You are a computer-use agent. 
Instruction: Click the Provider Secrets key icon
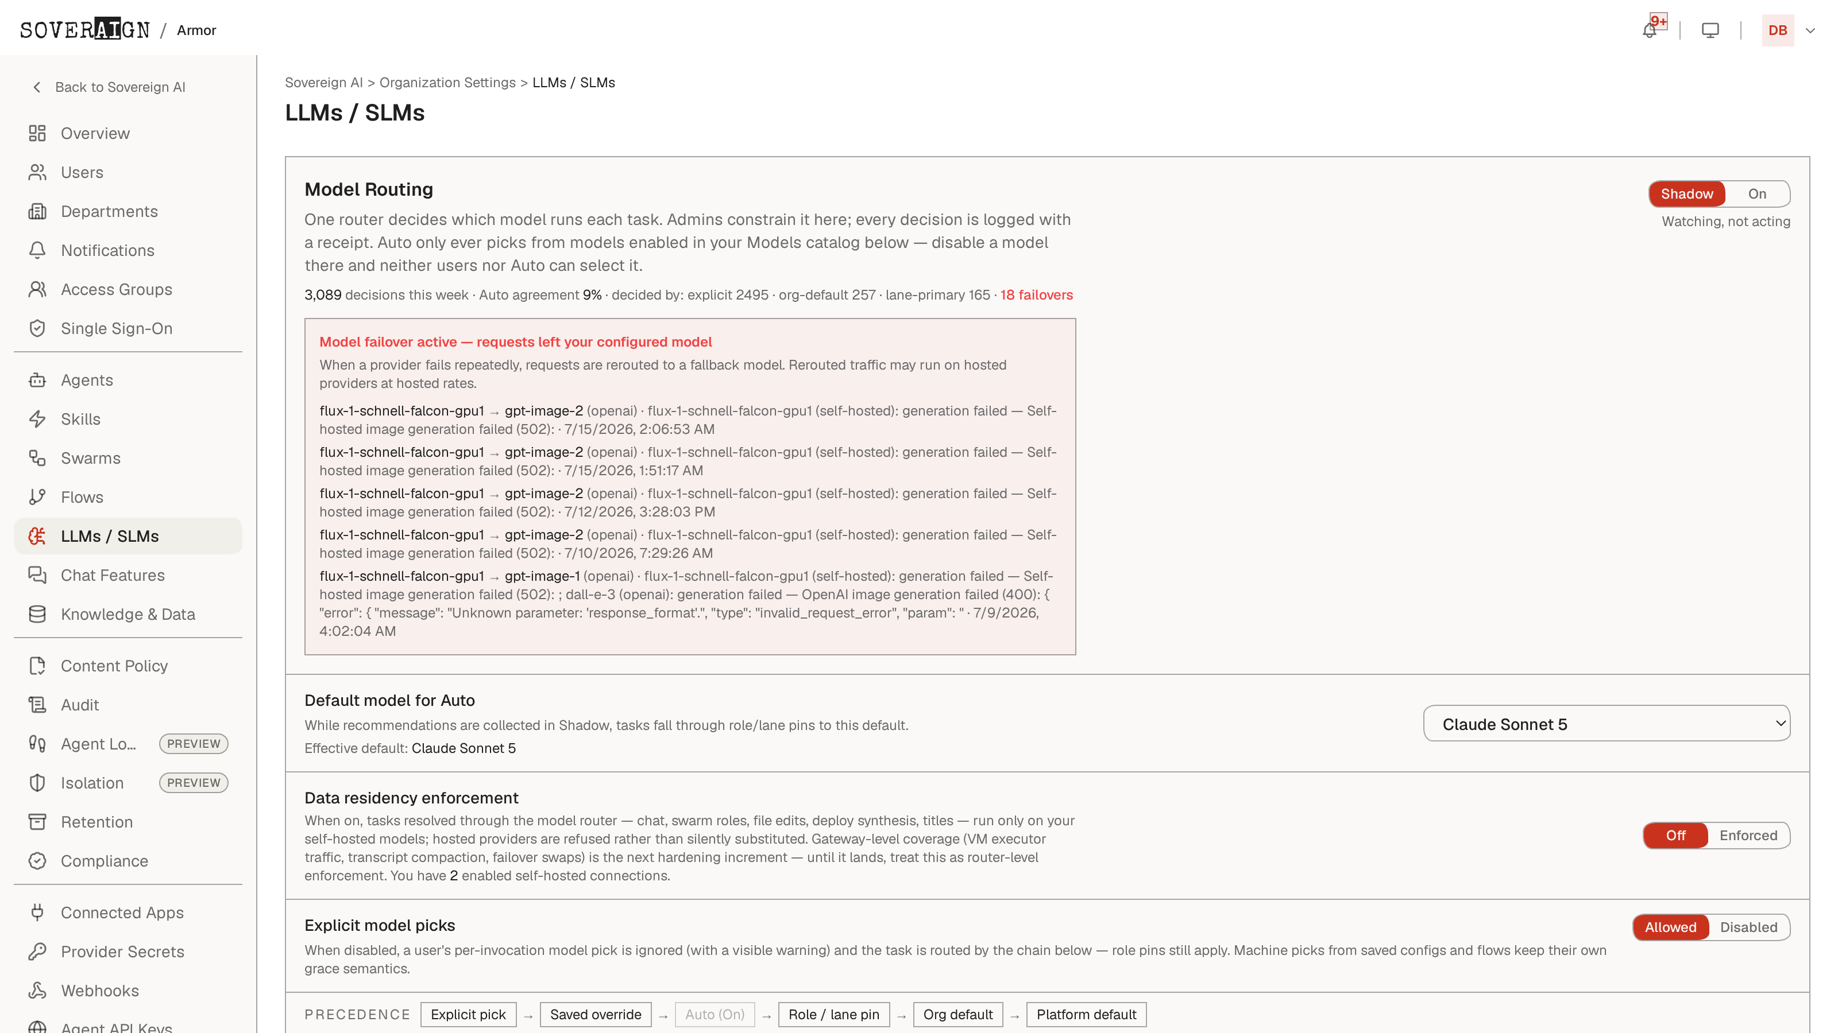click(x=37, y=952)
